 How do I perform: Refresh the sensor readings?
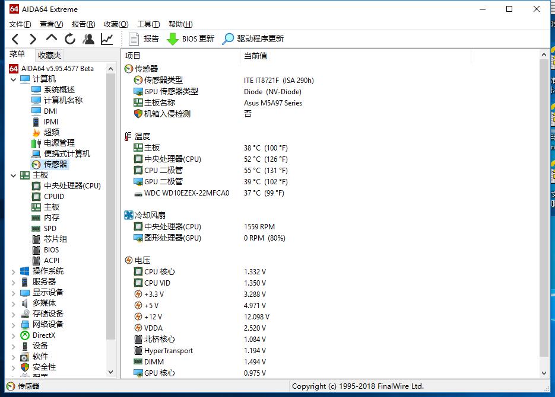(70, 39)
